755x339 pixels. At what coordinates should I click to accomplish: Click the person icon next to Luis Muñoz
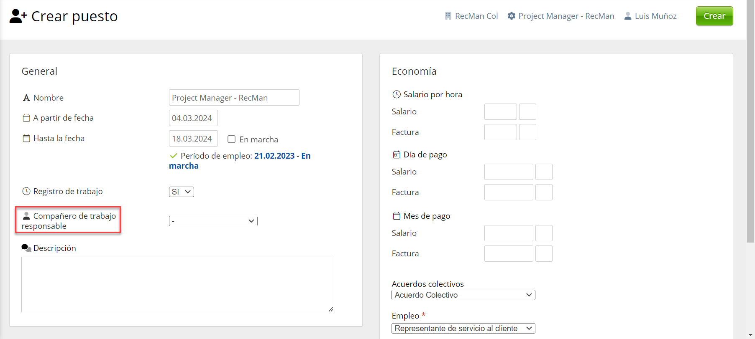627,16
